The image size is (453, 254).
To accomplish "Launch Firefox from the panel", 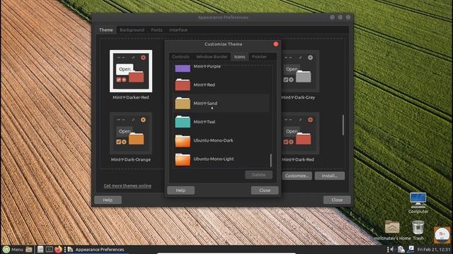I will 58,249.
